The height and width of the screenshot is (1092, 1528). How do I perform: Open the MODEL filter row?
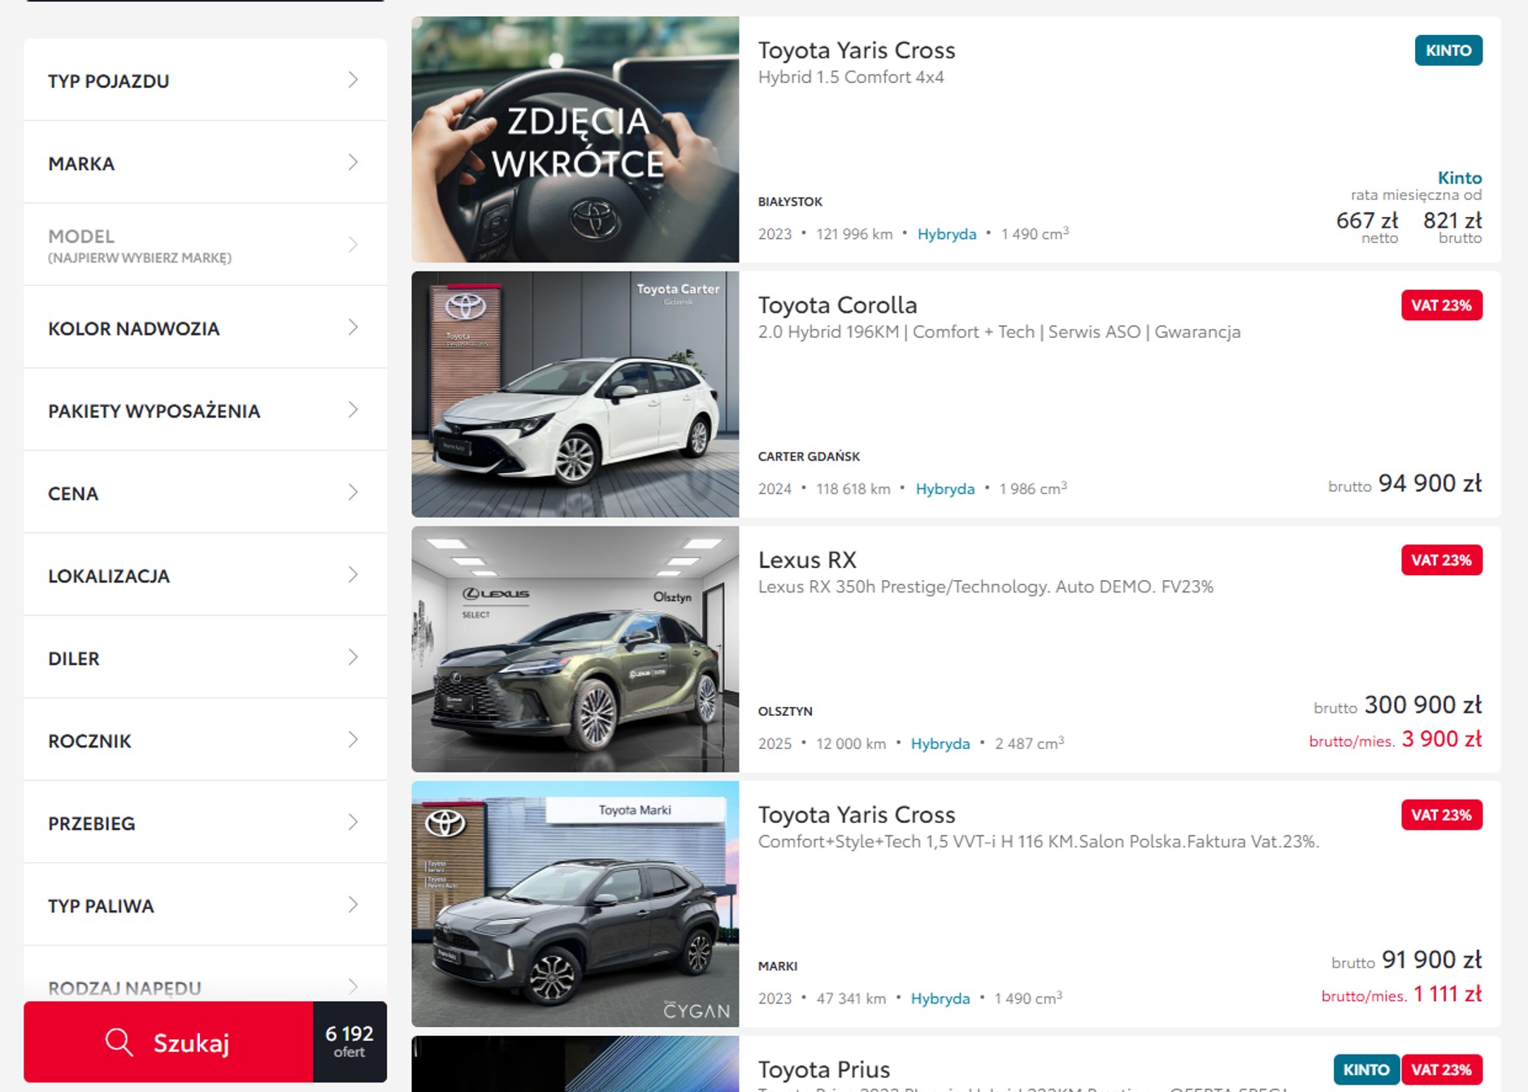(x=205, y=245)
